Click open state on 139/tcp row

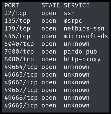click(49, 29)
